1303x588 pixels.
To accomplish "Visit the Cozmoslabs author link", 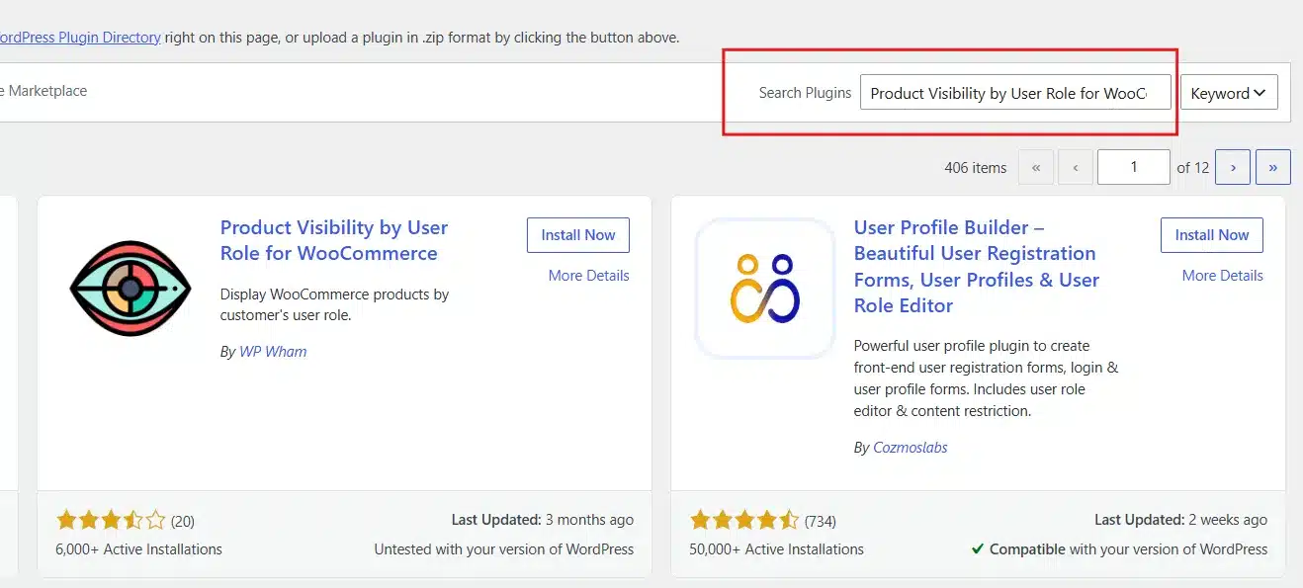I will pos(911,448).
